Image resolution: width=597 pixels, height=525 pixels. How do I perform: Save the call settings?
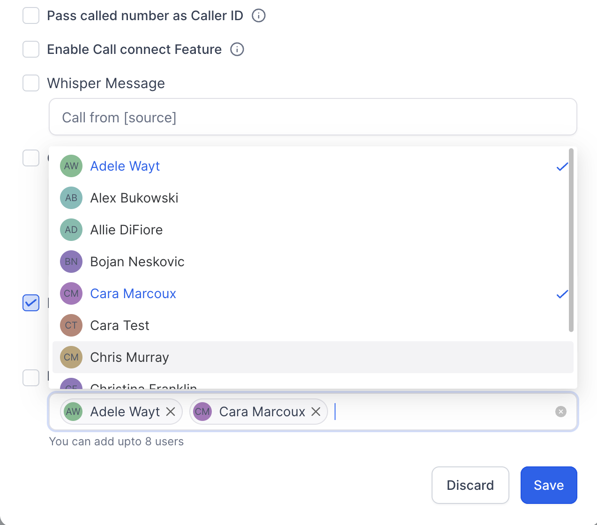pyautogui.click(x=549, y=485)
